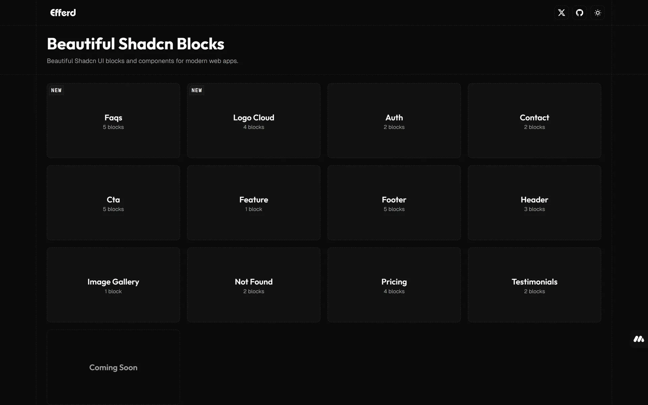Select the Cta blocks card
Image resolution: width=648 pixels, height=405 pixels.
[x=113, y=204]
